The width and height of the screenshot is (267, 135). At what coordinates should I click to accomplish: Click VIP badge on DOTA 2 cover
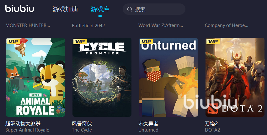(213, 41)
